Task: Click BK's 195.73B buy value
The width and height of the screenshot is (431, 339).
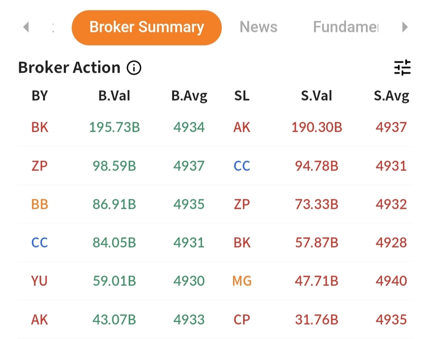Action: 114,127
